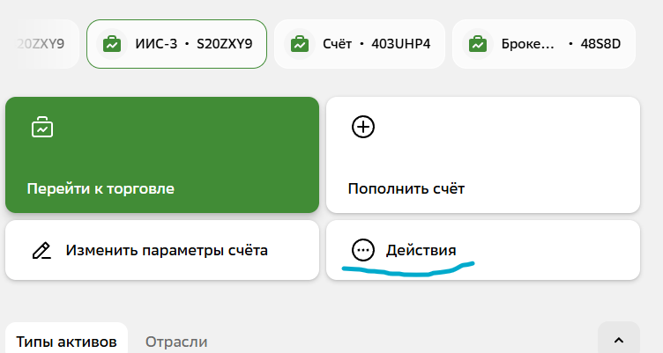
Task: Click the three-dot circle icon beside Действия
Action: point(363,250)
